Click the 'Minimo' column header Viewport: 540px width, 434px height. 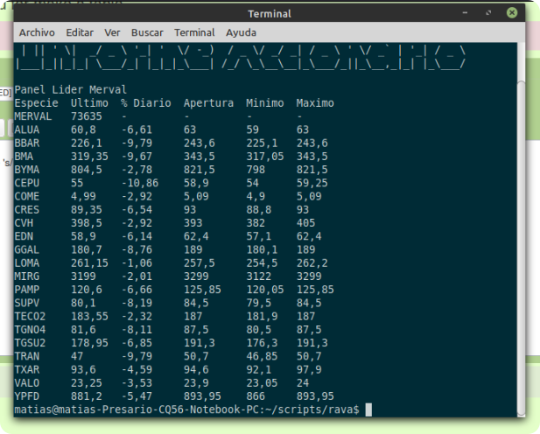click(265, 103)
